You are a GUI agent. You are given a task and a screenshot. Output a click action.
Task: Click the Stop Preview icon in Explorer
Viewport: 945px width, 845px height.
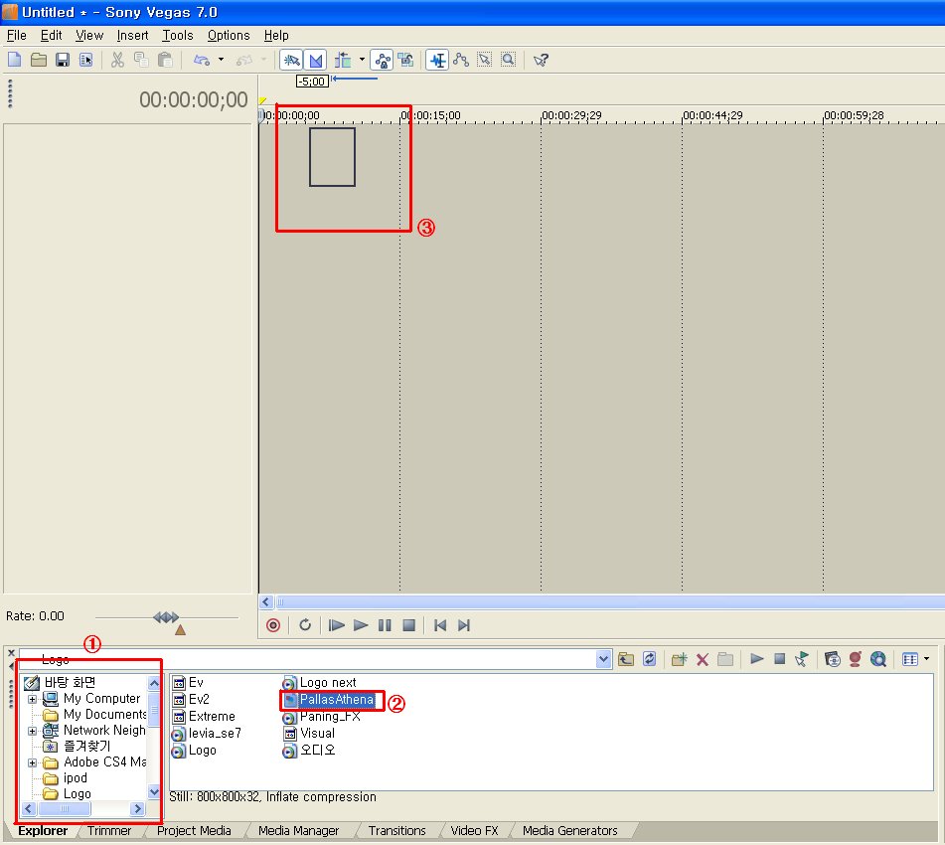coord(779,659)
